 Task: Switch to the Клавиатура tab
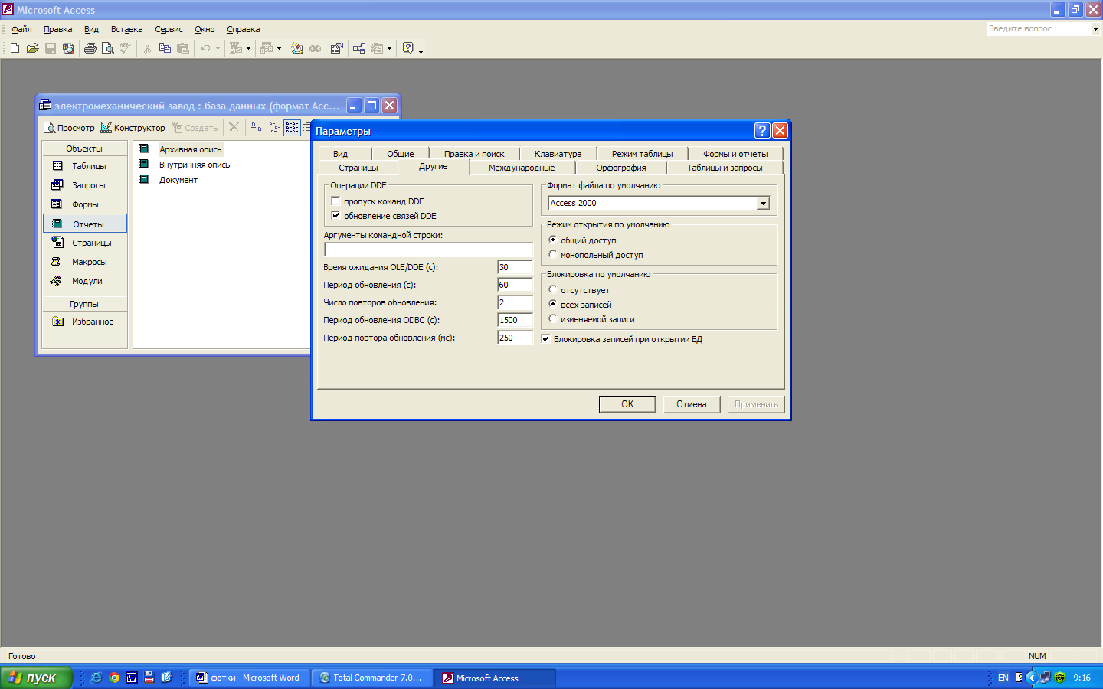pos(558,154)
